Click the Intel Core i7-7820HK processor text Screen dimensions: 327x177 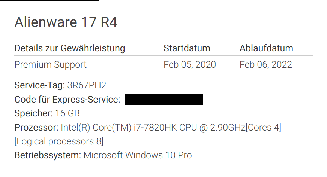click(153, 128)
